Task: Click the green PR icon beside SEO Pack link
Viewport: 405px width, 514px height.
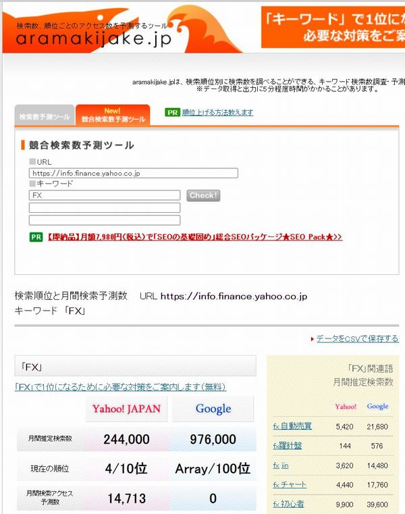Action: coord(36,236)
